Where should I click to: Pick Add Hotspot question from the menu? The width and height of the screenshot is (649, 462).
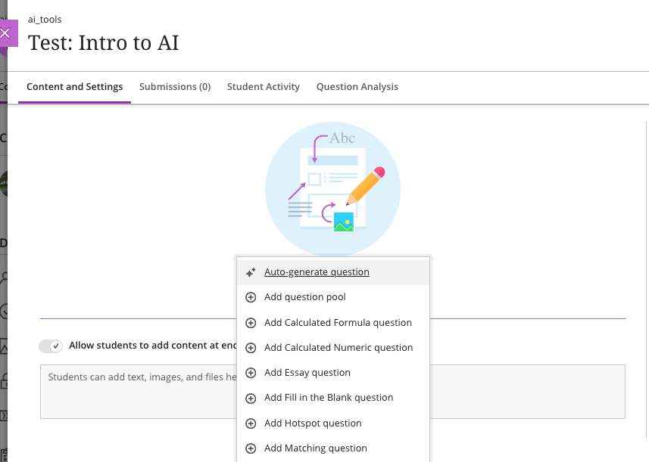tap(313, 423)
